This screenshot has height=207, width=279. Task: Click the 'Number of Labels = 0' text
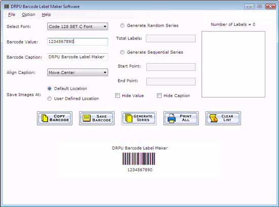(x=233, y=24)
